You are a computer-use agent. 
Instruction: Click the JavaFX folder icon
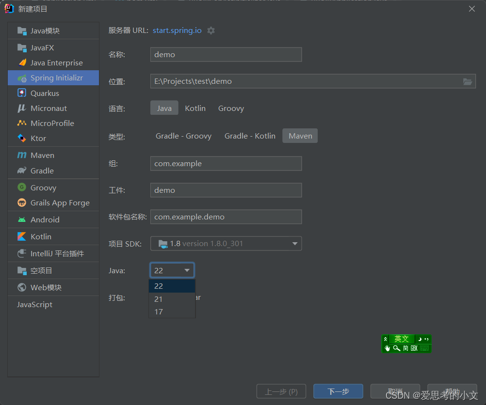(22, 47)
